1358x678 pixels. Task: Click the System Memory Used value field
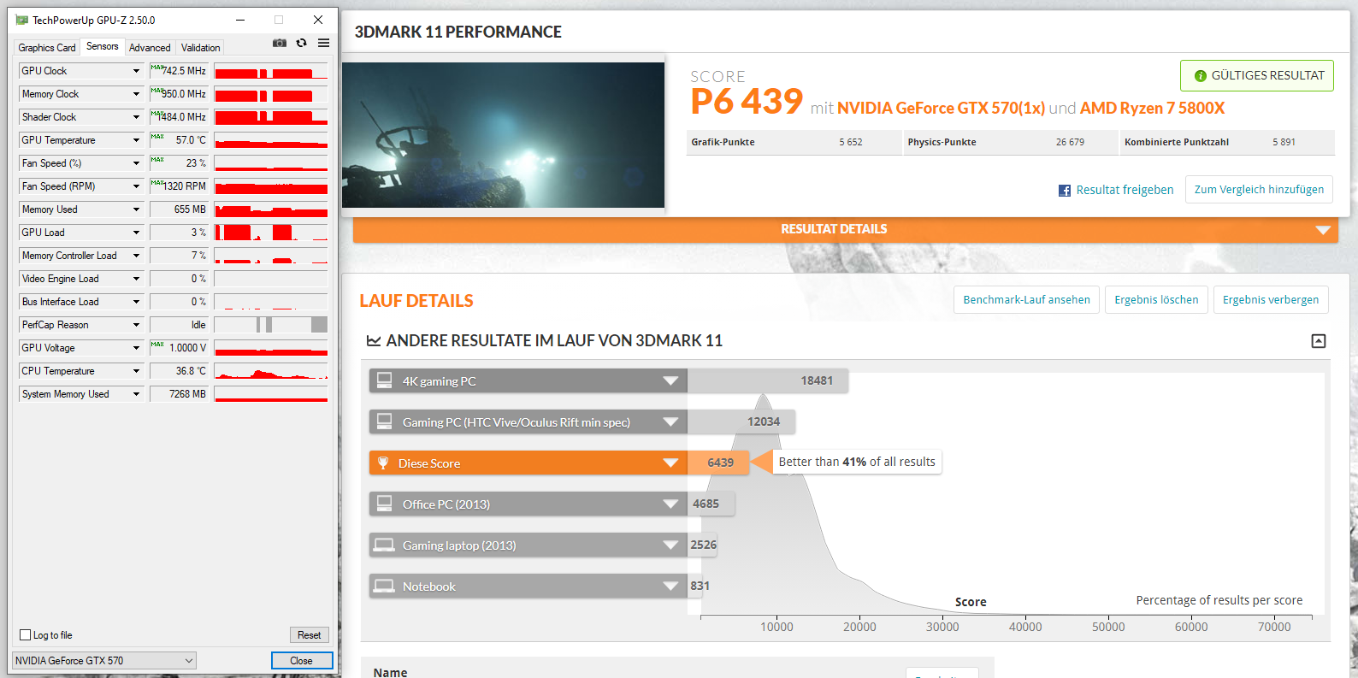click(x=180, y=394)
